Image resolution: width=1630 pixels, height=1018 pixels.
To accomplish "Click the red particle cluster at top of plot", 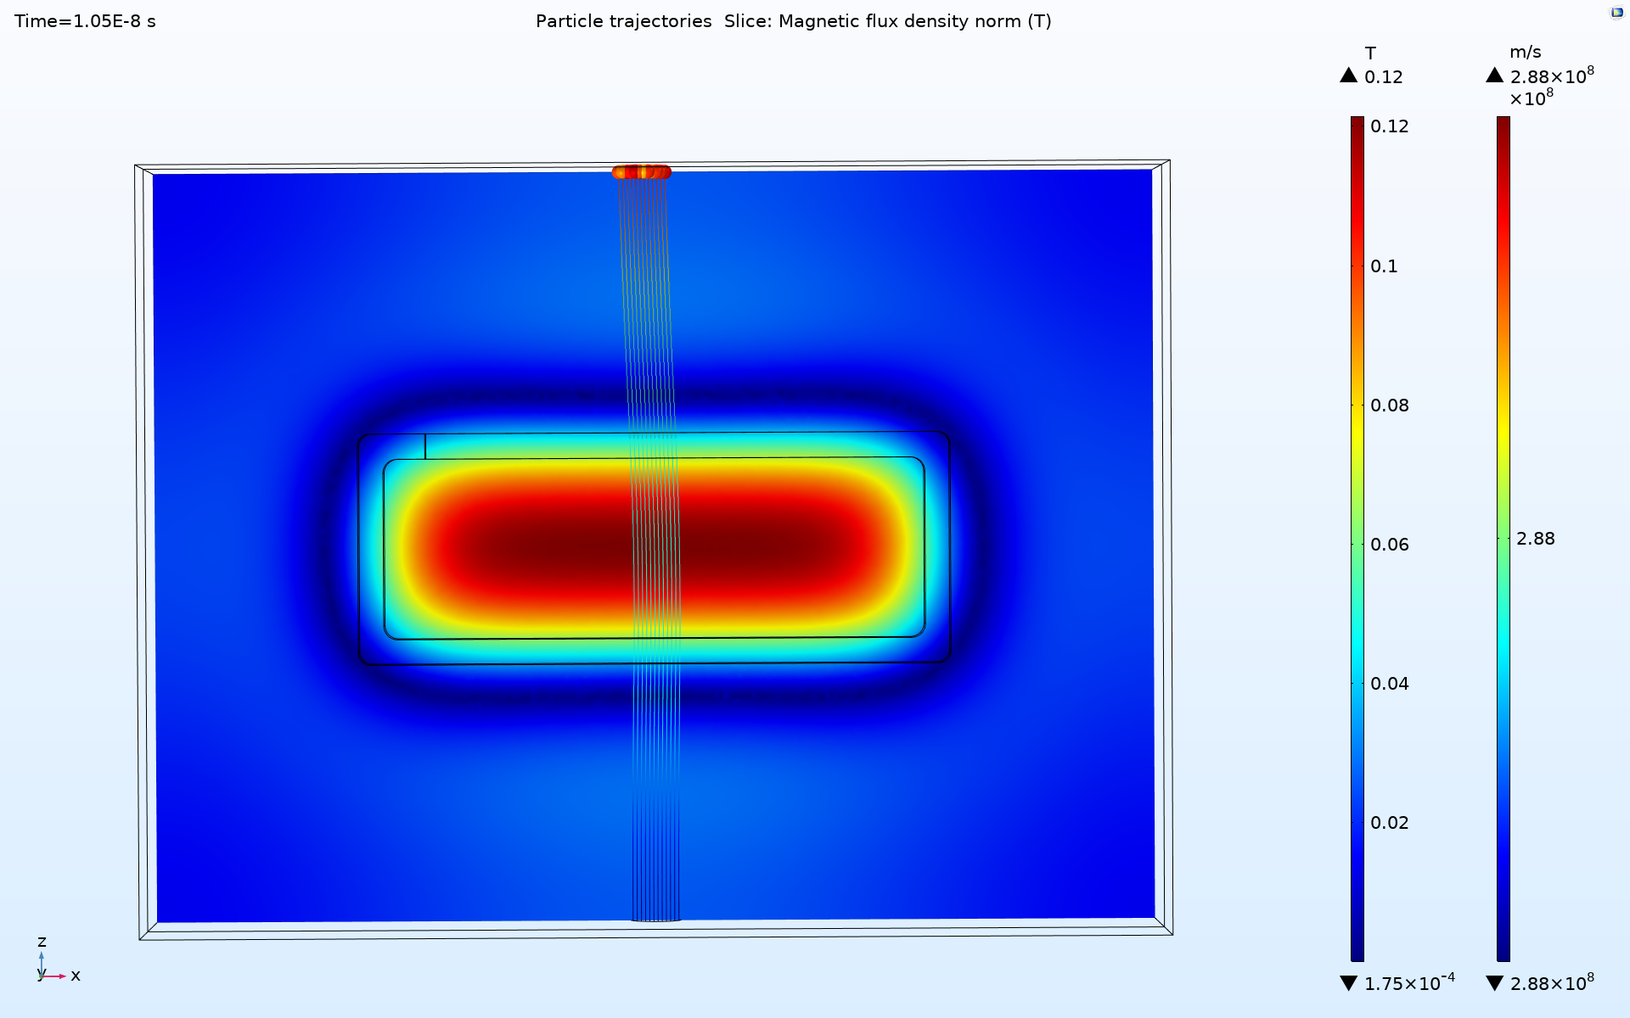I will pos(641,172).
